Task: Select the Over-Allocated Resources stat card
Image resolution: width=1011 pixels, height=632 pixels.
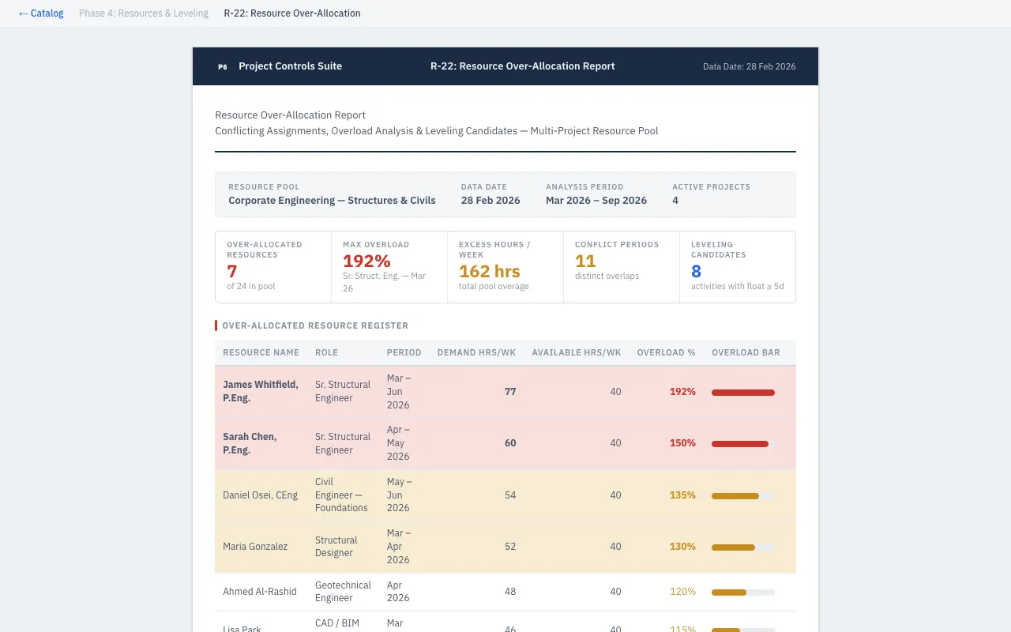Action: [272, 266]
